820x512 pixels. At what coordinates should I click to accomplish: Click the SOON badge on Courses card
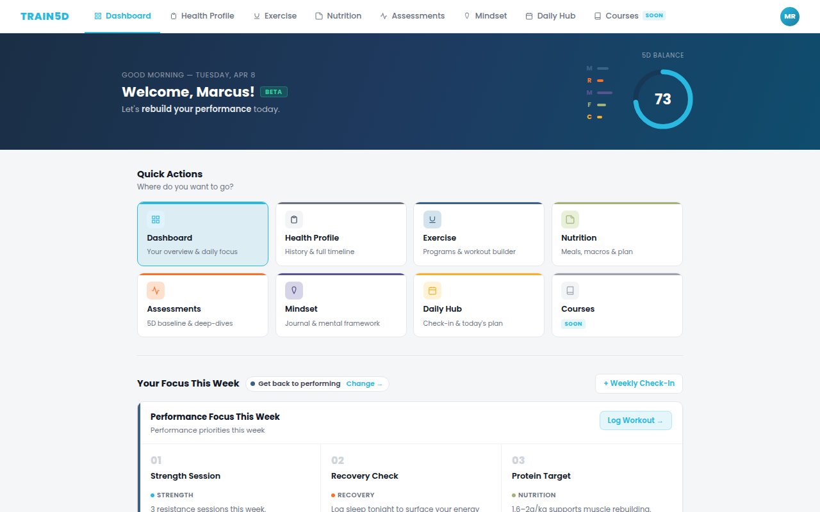(x=573, y=324)
